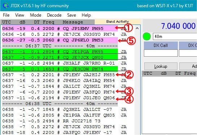The height and width of the screenshot is (135, 197).
Task: Click into the DX Call input field
Action: pyautogui.click(x=161, y=53)
